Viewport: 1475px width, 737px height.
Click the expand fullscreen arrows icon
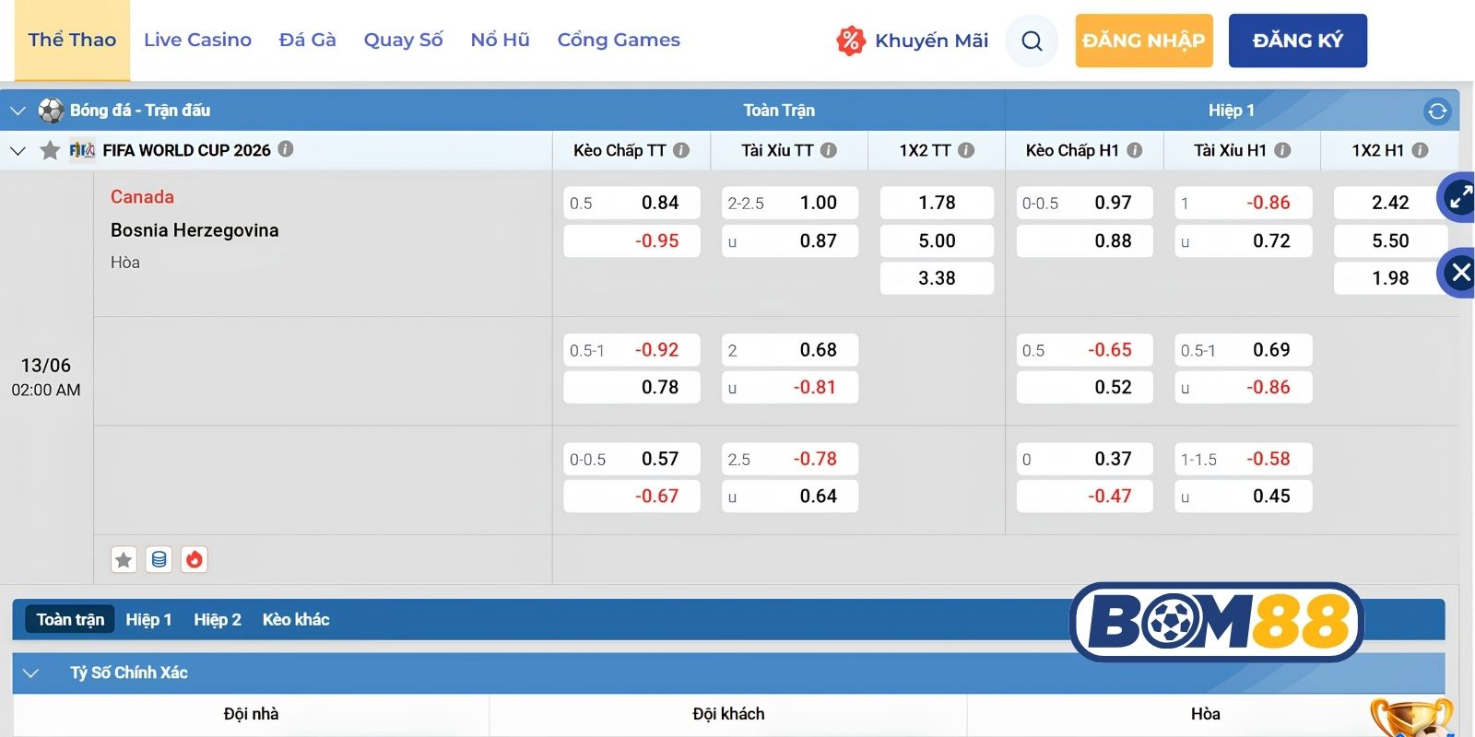click(x=1458, y=197)
